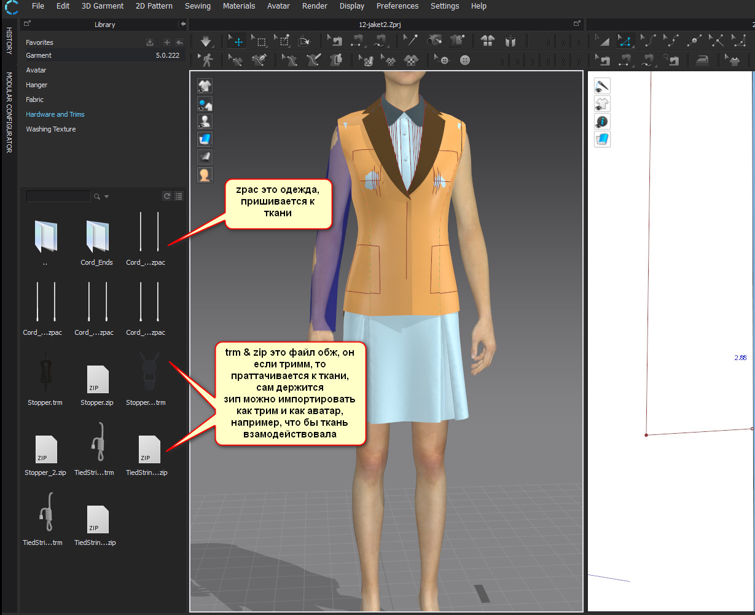Select the Button tool icon
The image size is (755, 615).
point(464,60)
